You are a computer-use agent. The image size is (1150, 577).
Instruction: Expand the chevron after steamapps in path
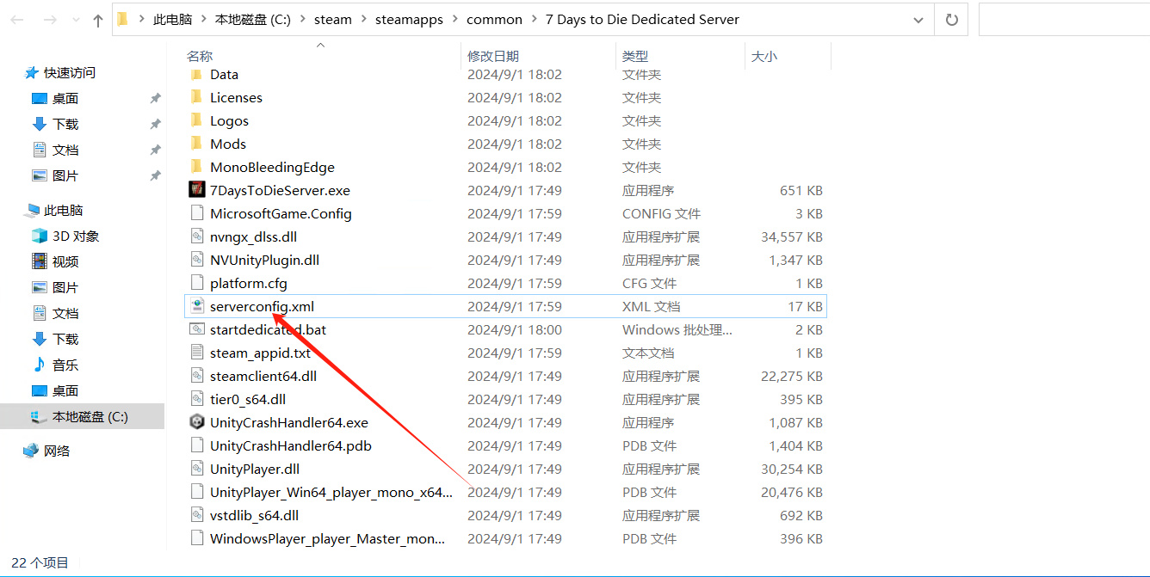coord(454,20)
